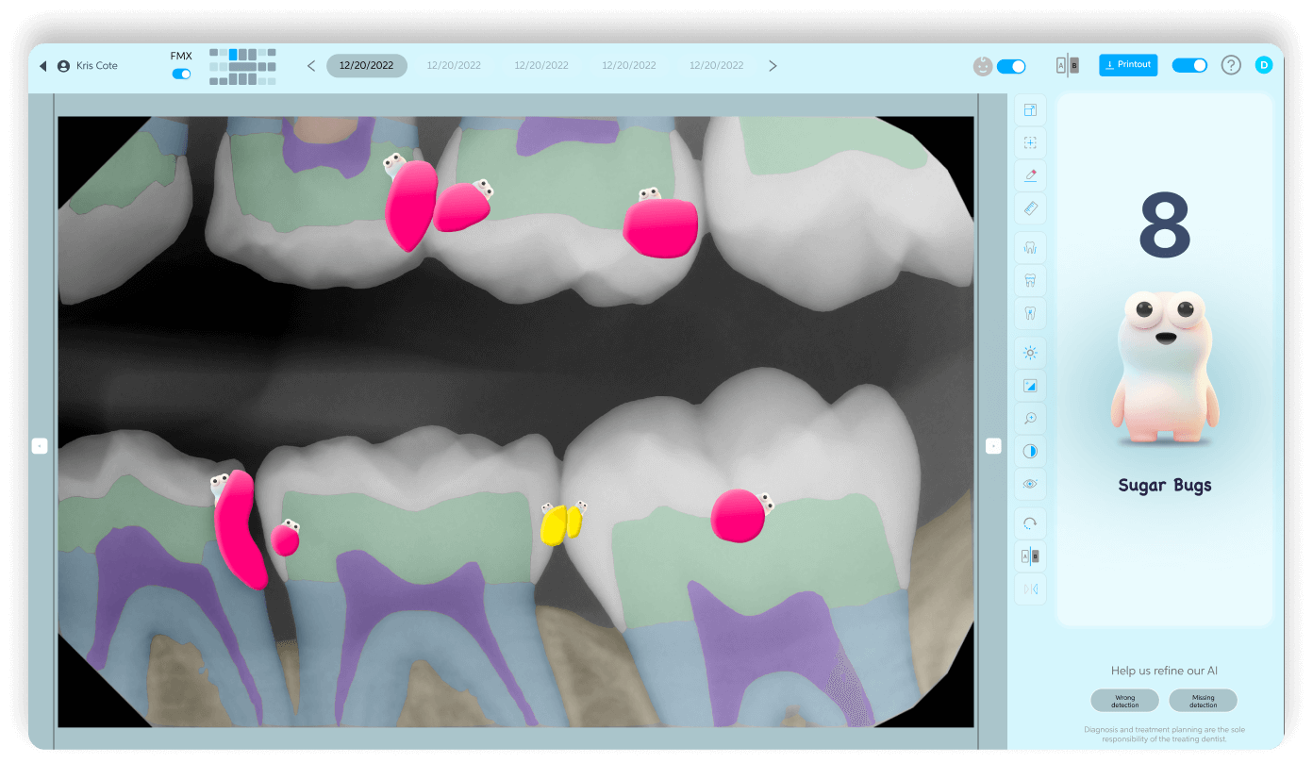Select the region selection crosshair tool
The image size is (1313, 763).
point(1030,142)
